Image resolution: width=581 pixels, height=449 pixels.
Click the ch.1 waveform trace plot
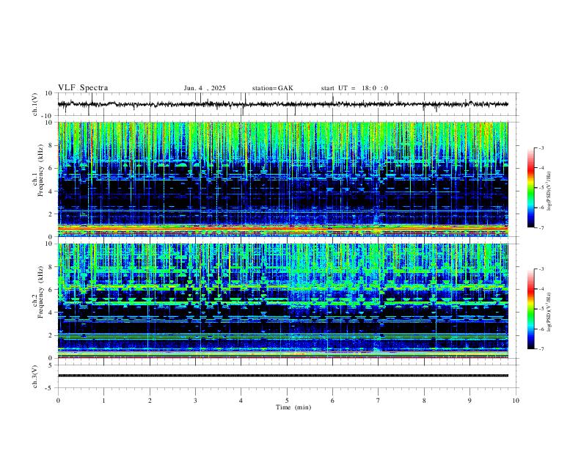click(282, 104)
